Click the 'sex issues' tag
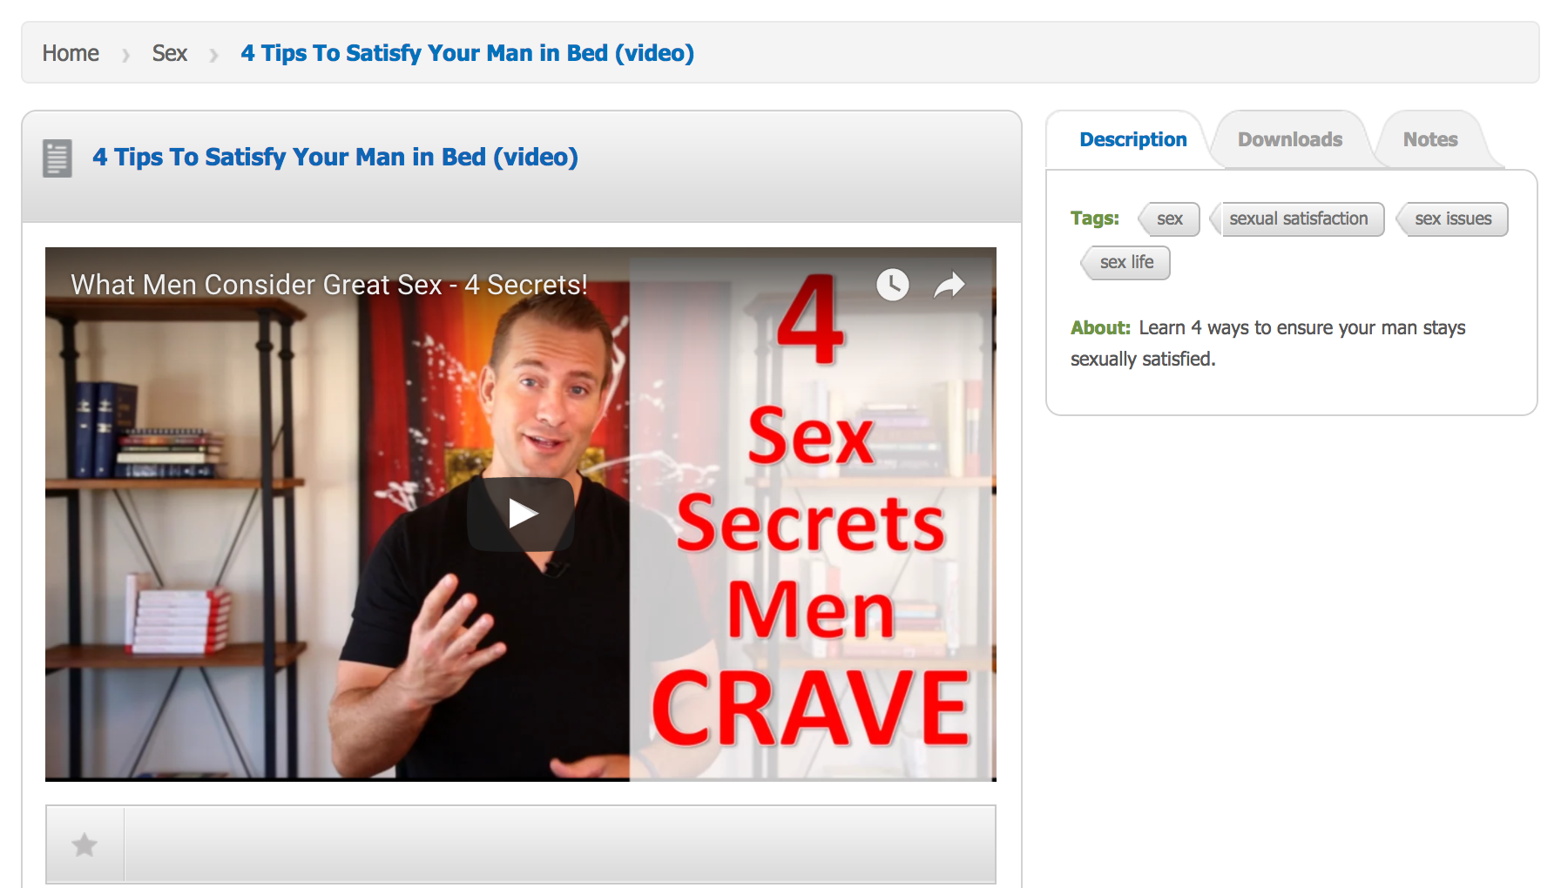This screenshot has height=888, width=1561. (x=1453, y=219)
